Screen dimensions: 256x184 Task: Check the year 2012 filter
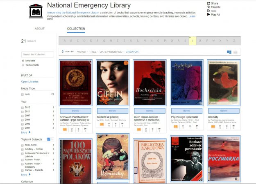23,108
